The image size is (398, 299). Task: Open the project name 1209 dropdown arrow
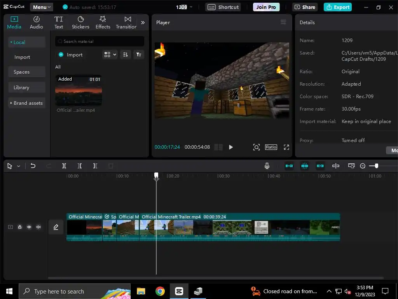click(191, 7)
